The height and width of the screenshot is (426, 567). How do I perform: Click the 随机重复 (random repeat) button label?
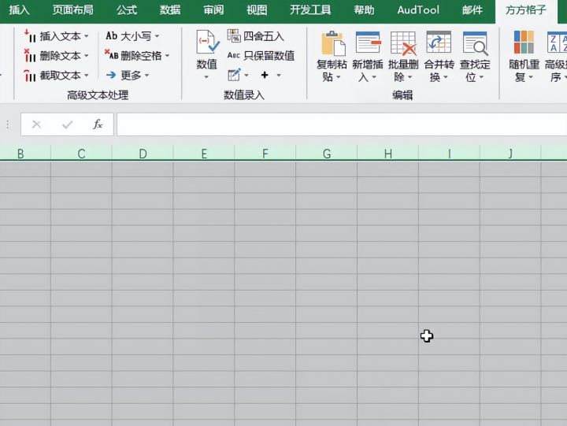[x=524, y=71]
